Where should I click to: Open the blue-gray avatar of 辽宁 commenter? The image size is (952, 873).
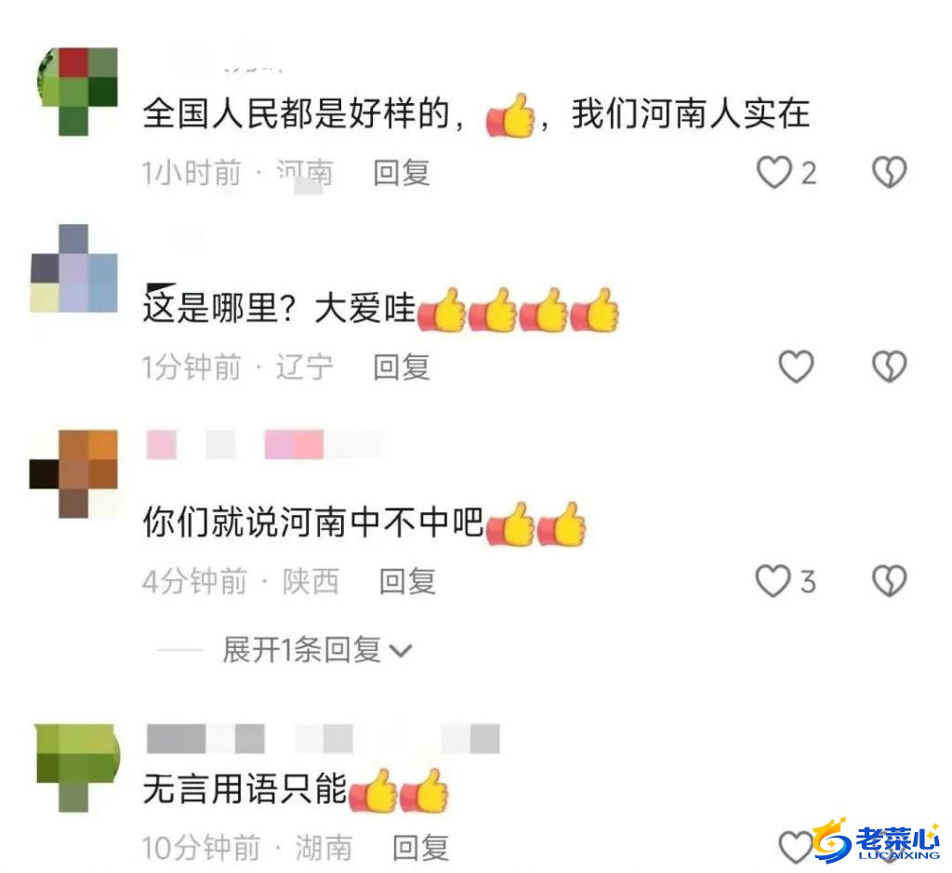tap(73, 268)
